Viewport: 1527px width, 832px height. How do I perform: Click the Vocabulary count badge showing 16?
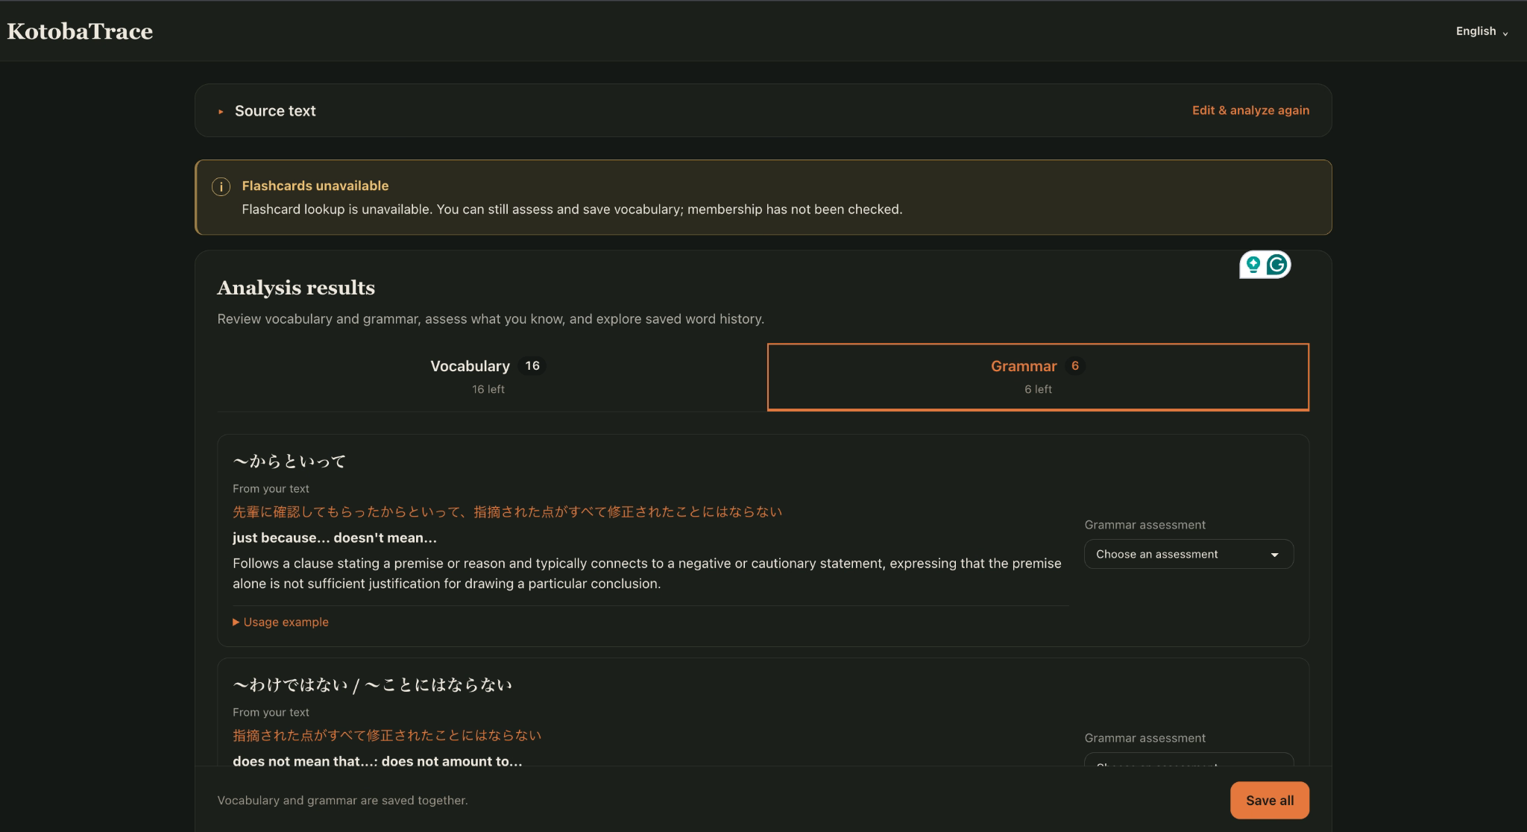(532, 366)
